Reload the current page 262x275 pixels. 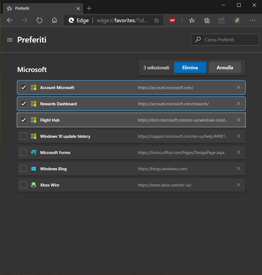[40, 20]
